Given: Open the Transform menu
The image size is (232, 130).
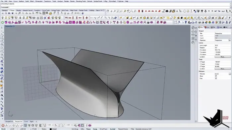Looking at the screenshot, I should click(47, 1).
